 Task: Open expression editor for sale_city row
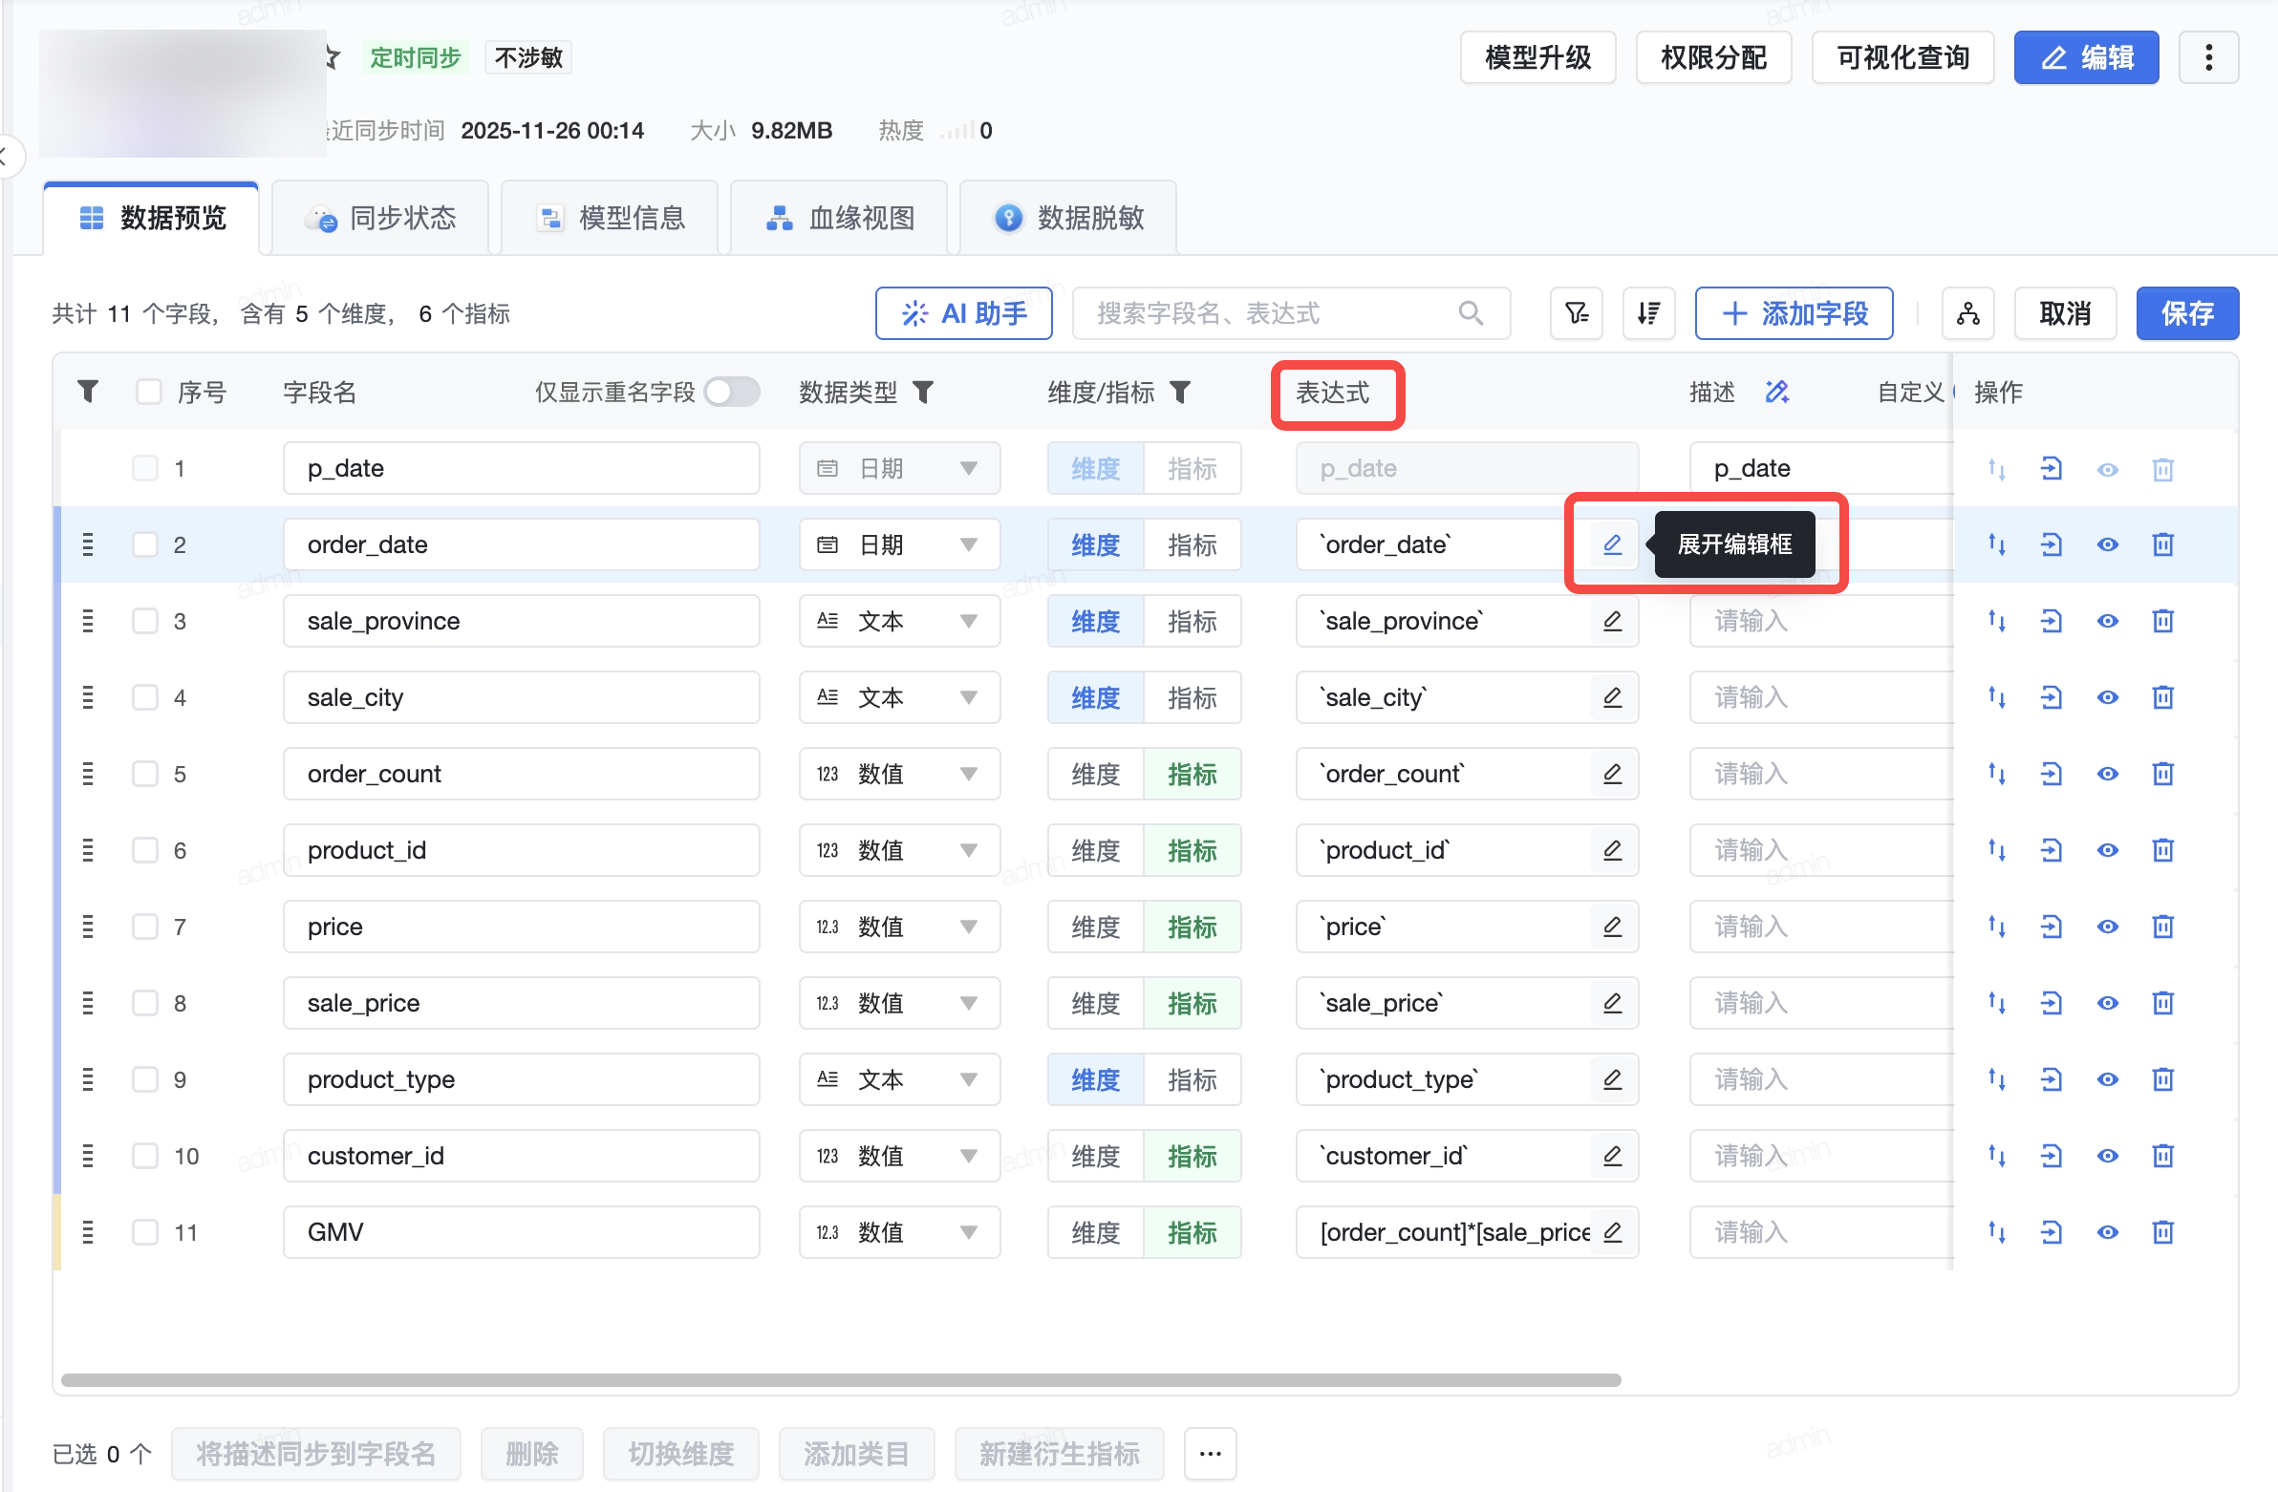click(1612, 697)
